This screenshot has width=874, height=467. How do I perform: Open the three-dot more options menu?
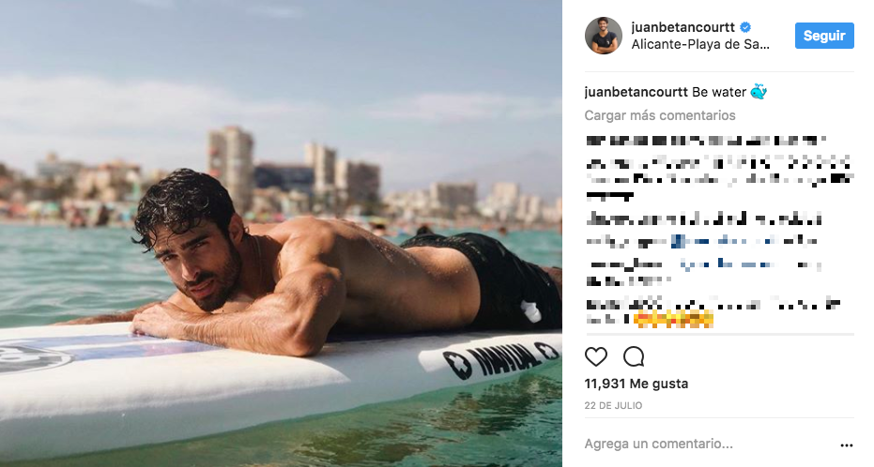[847, 445]
